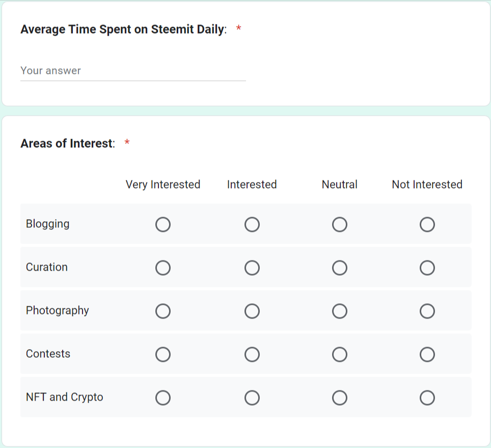
Task: Mark Contests as Not Interested
Action: (x=427, y=354)
